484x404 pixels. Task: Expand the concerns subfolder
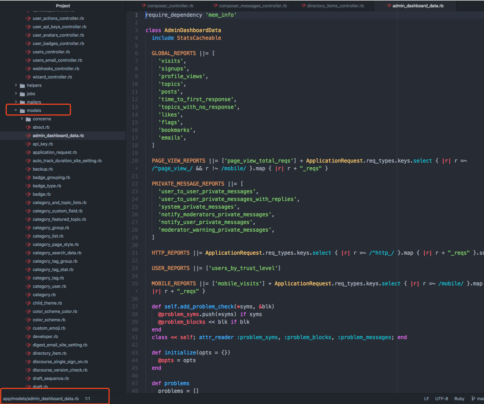pos(22,119)
